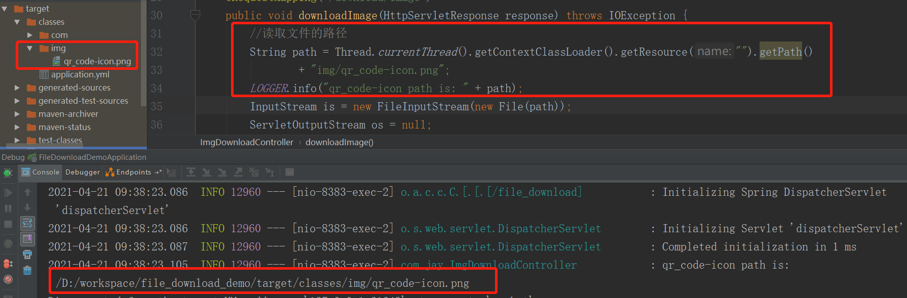Image resolution: width=907 pixels, height=298 pixels.
Task: Click Step Into in debug toolbar
Action: tap(207, 173)
